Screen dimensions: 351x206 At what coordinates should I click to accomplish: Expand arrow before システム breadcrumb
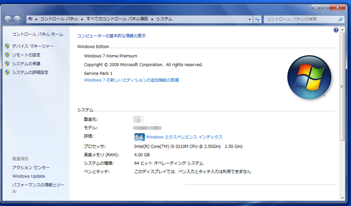(x=152, y=19)
